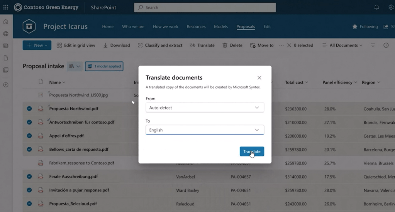Close the Translate documents dialog
The width and height of the screenshot is (395, 212).
coord(259,78)
